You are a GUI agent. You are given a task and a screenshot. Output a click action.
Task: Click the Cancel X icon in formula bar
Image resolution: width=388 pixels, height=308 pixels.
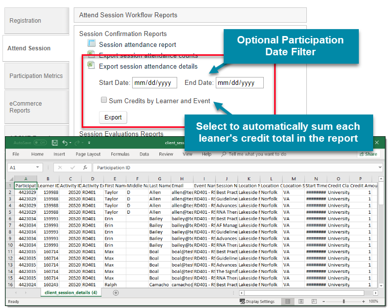pos(60,168)
